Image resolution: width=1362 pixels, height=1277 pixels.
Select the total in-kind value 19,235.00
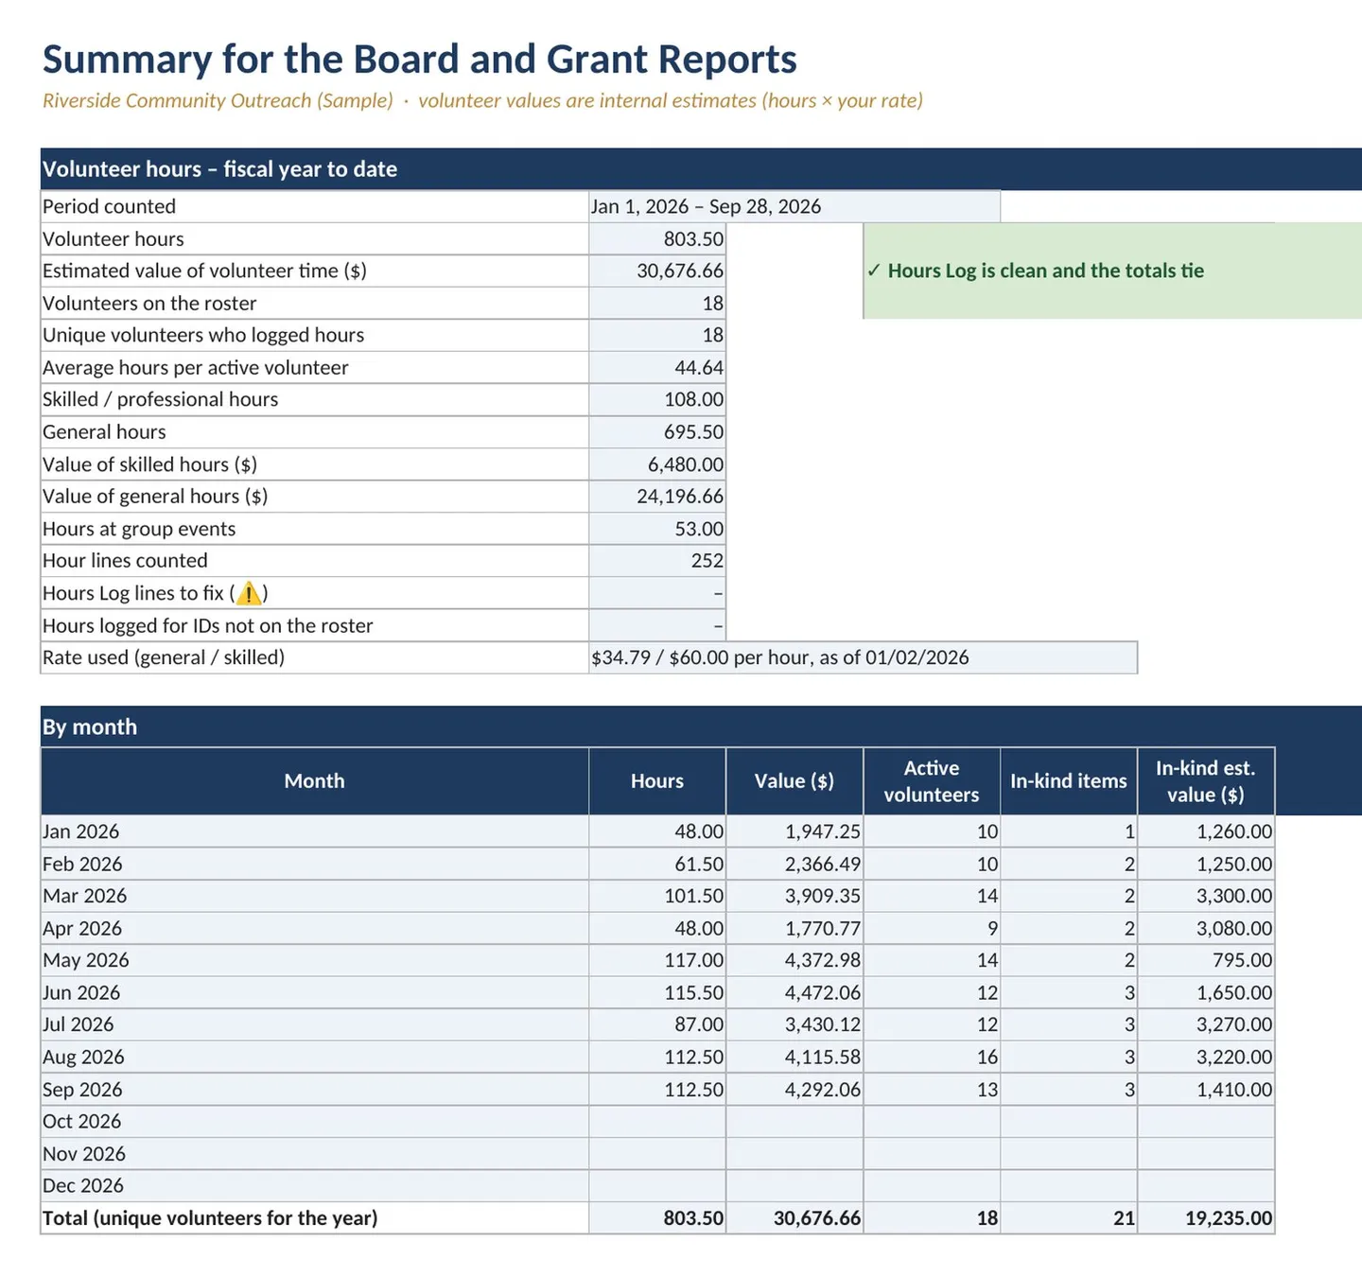tap(1206, 1218)
